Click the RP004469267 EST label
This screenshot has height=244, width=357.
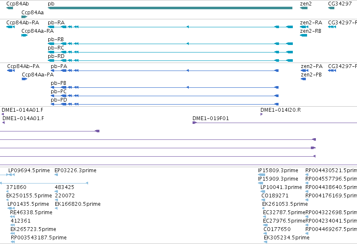tap(331, 229)
